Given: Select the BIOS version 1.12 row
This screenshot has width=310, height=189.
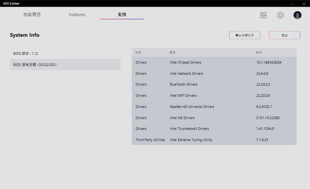Looking at the screenshot, I should [x=65, y=54].
